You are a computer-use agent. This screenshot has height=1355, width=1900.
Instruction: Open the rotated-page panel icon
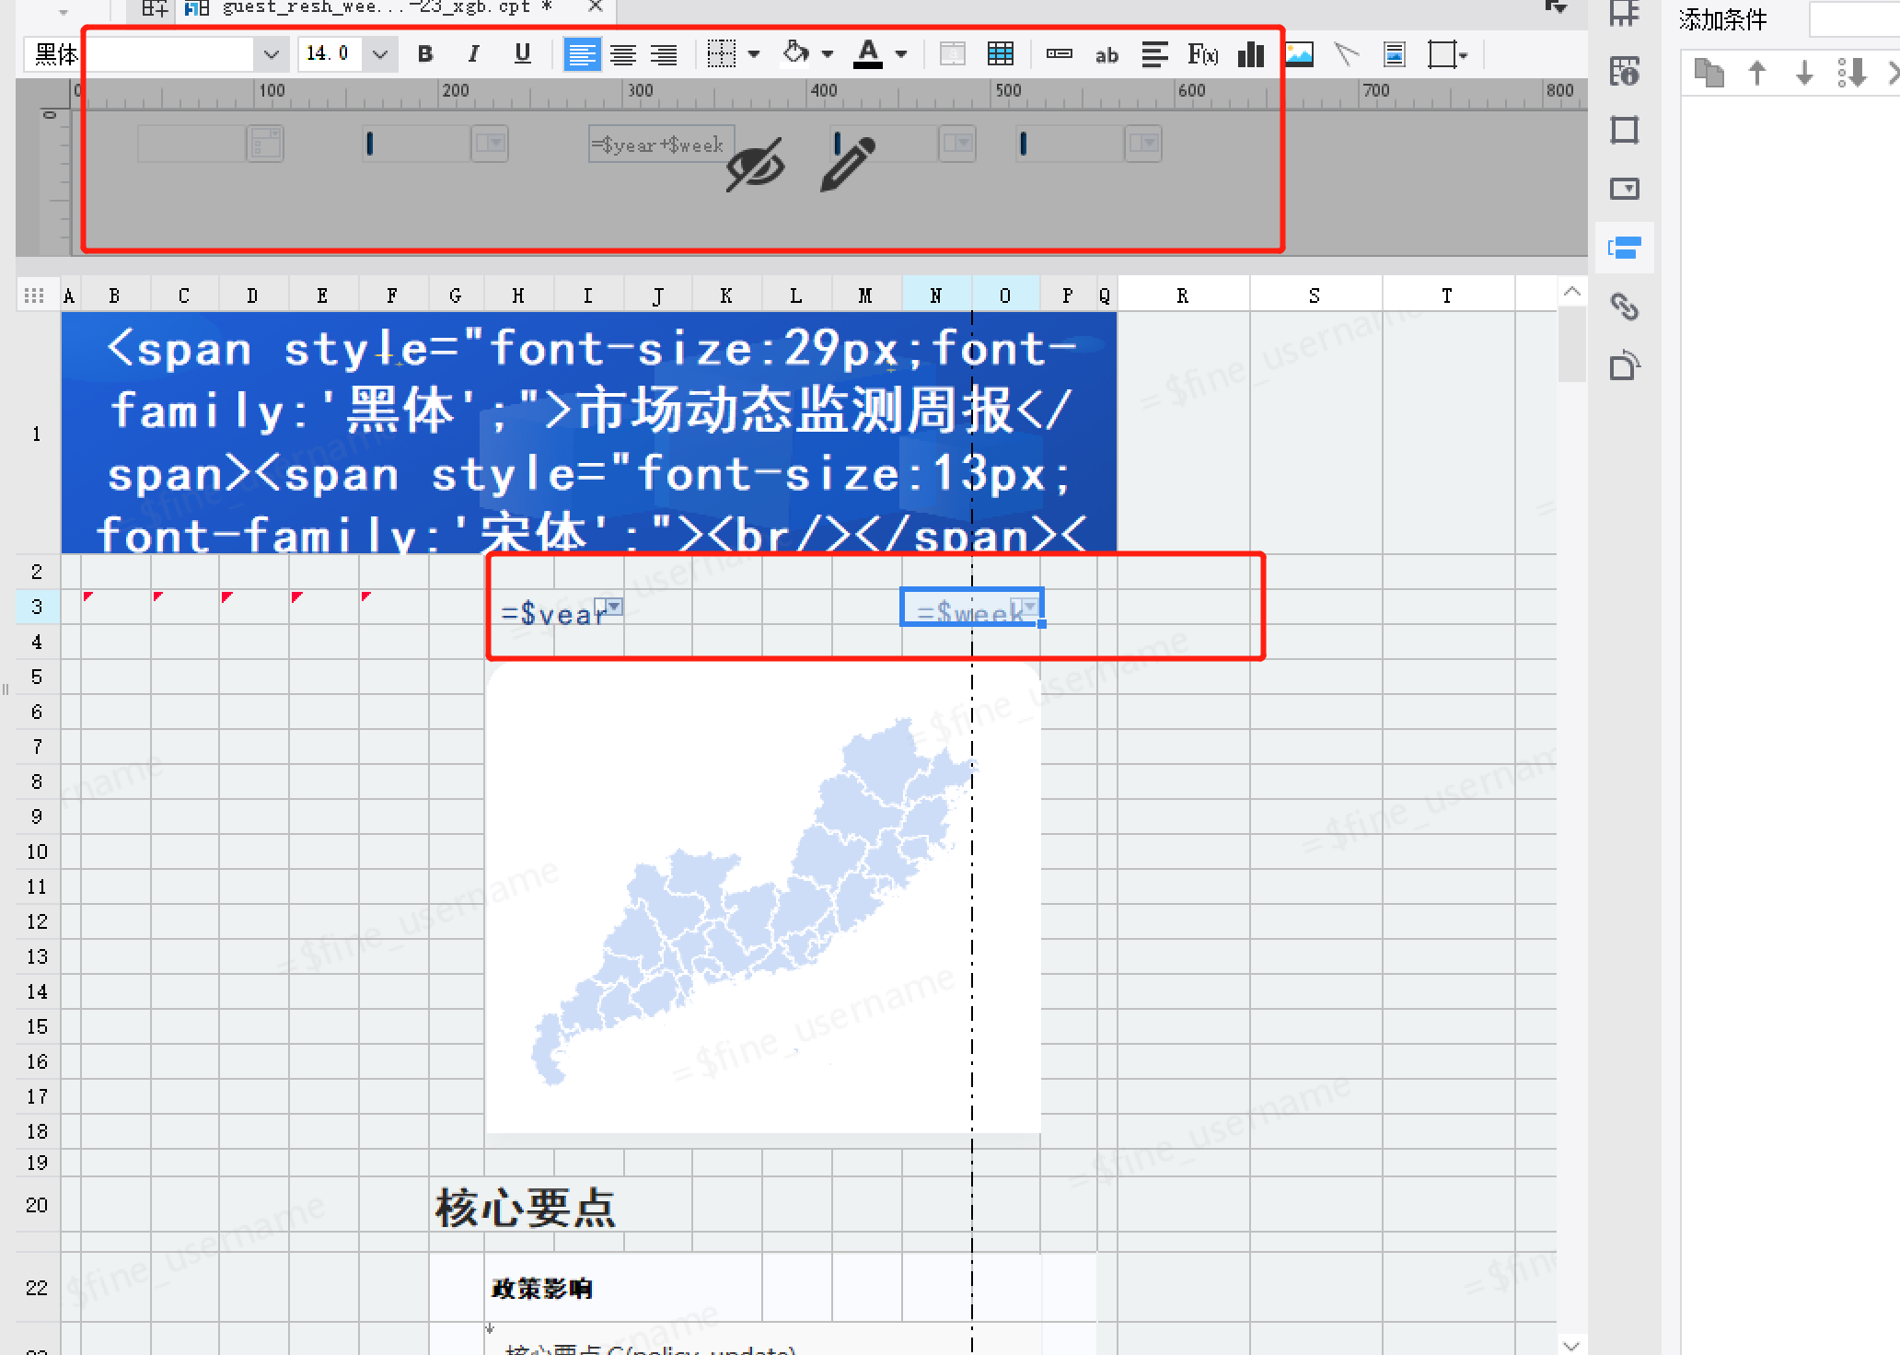[x=1625, y=365]
